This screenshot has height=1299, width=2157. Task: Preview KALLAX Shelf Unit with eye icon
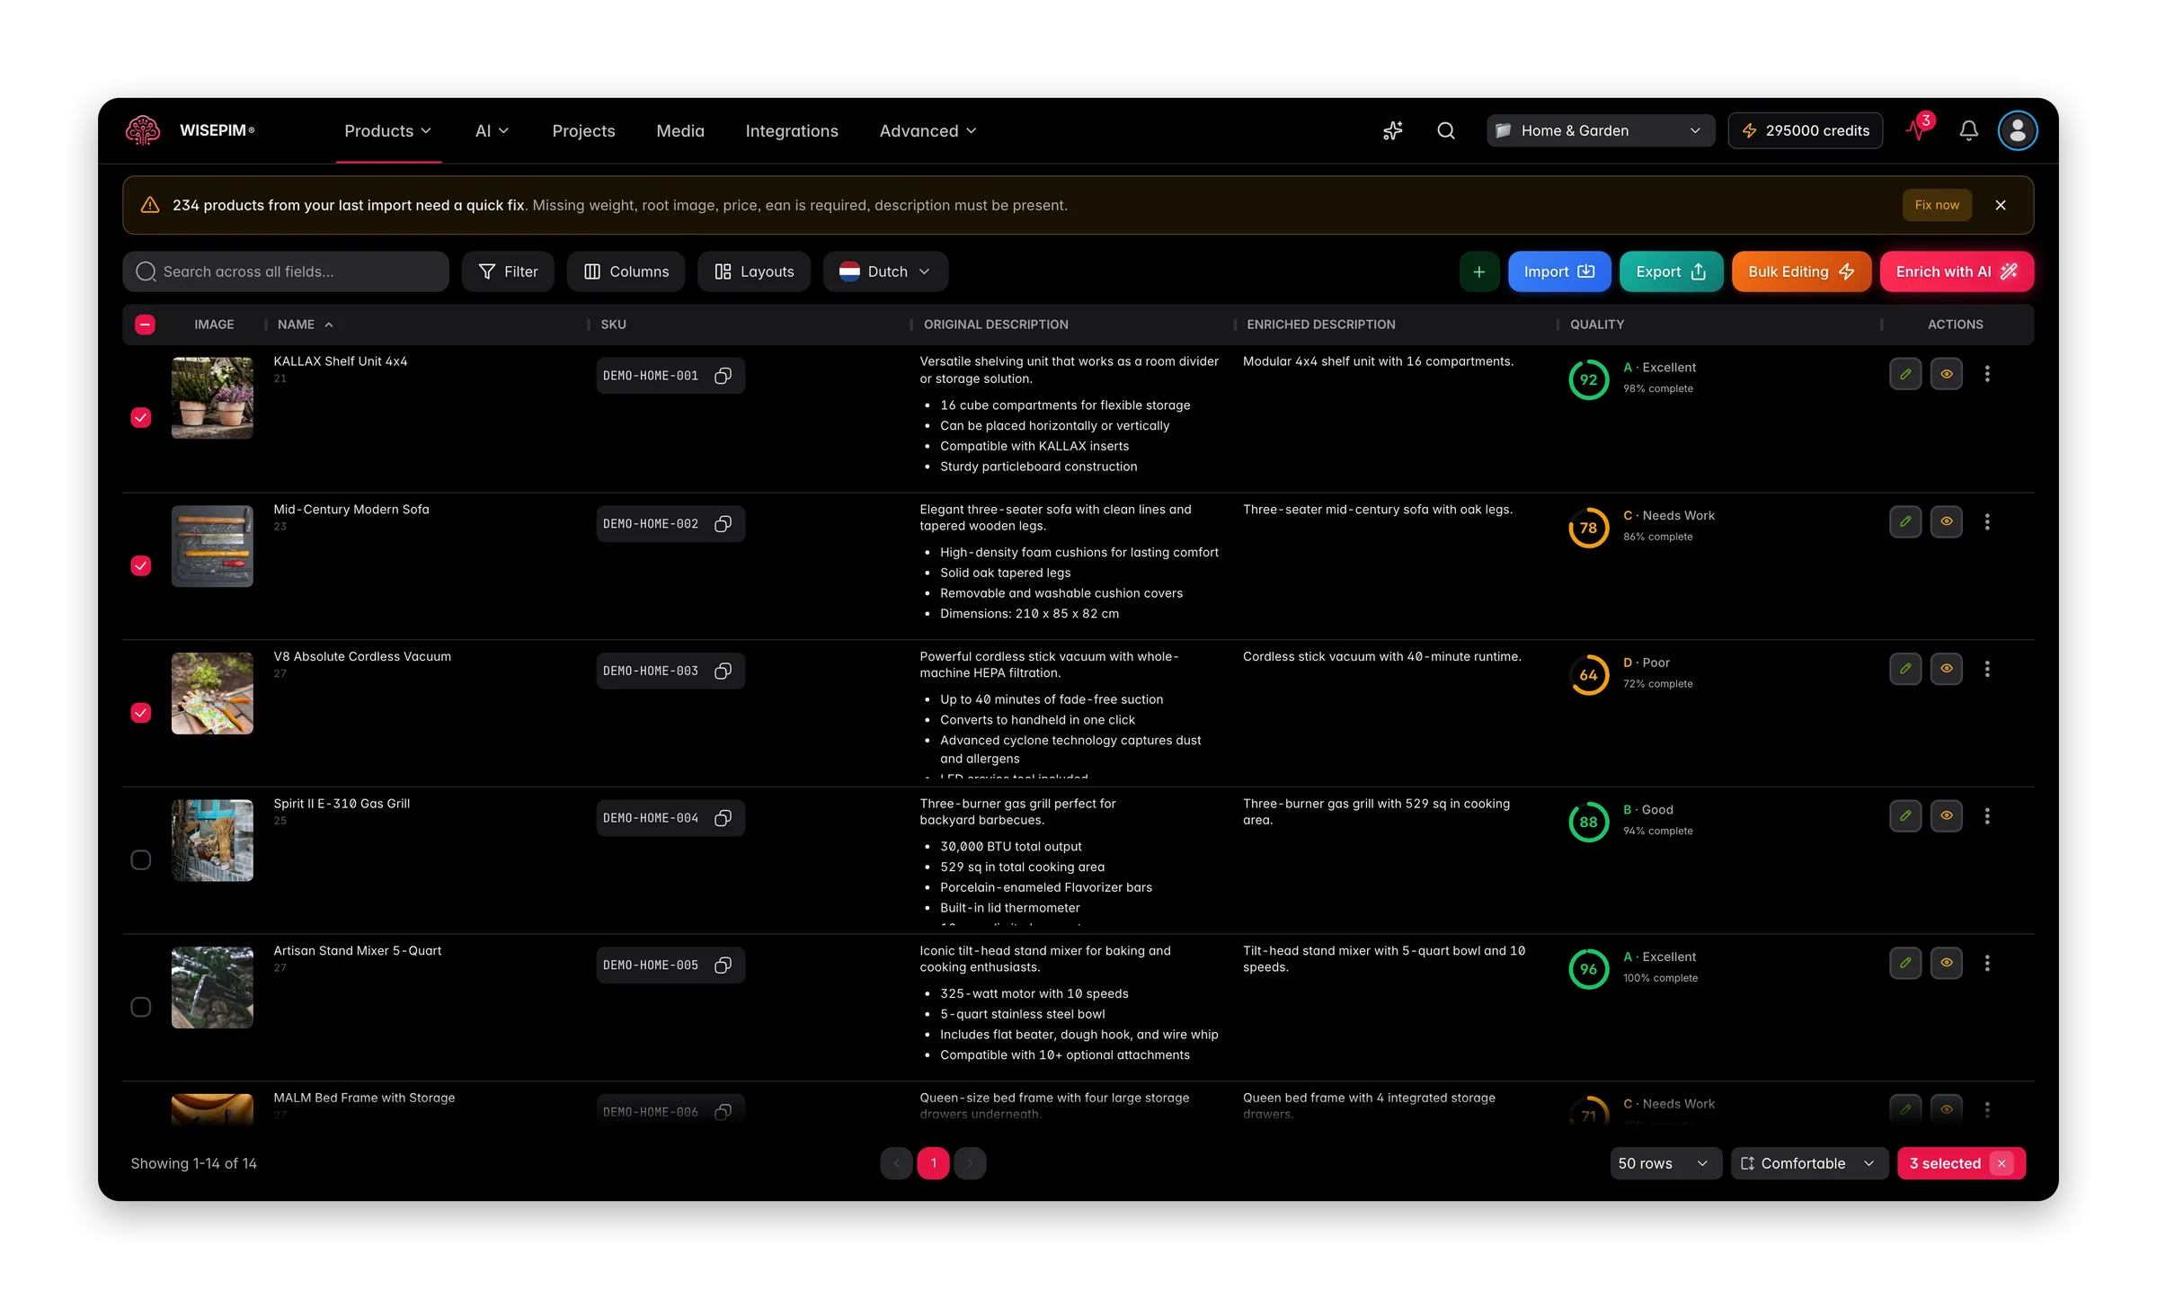[1946, 374]
